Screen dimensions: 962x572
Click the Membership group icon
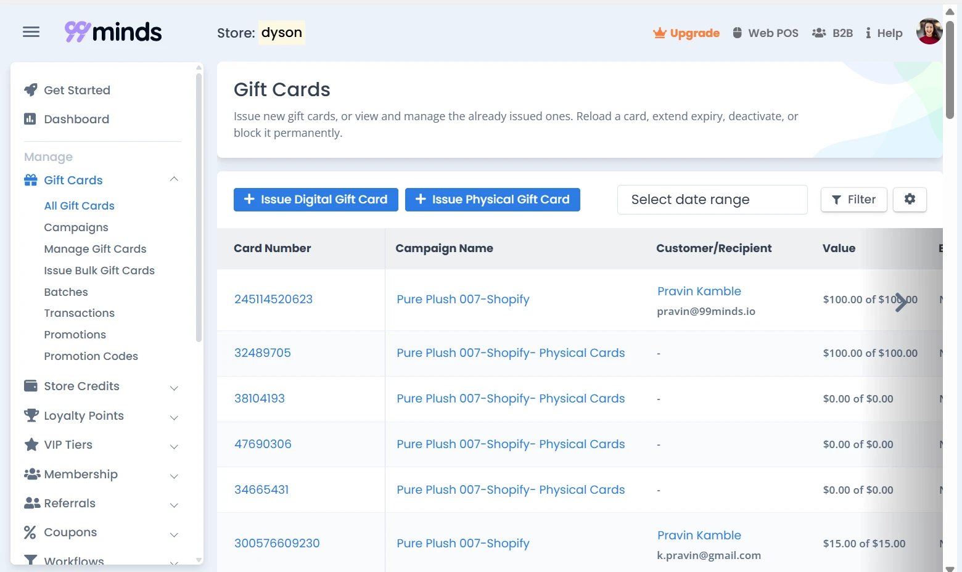[32, 474]
